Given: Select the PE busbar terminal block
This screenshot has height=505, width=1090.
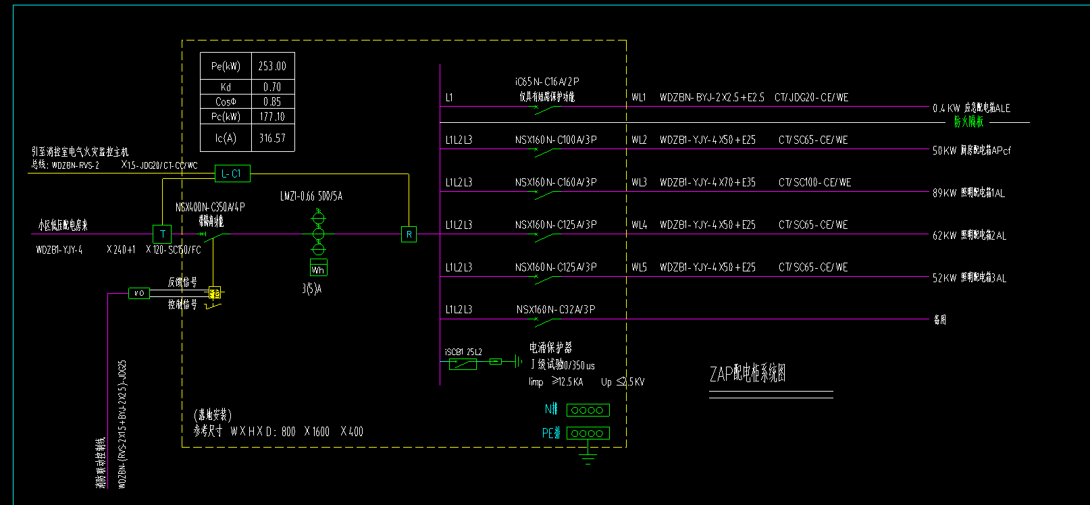Looking at the screenshot, I should coord(588,433).
